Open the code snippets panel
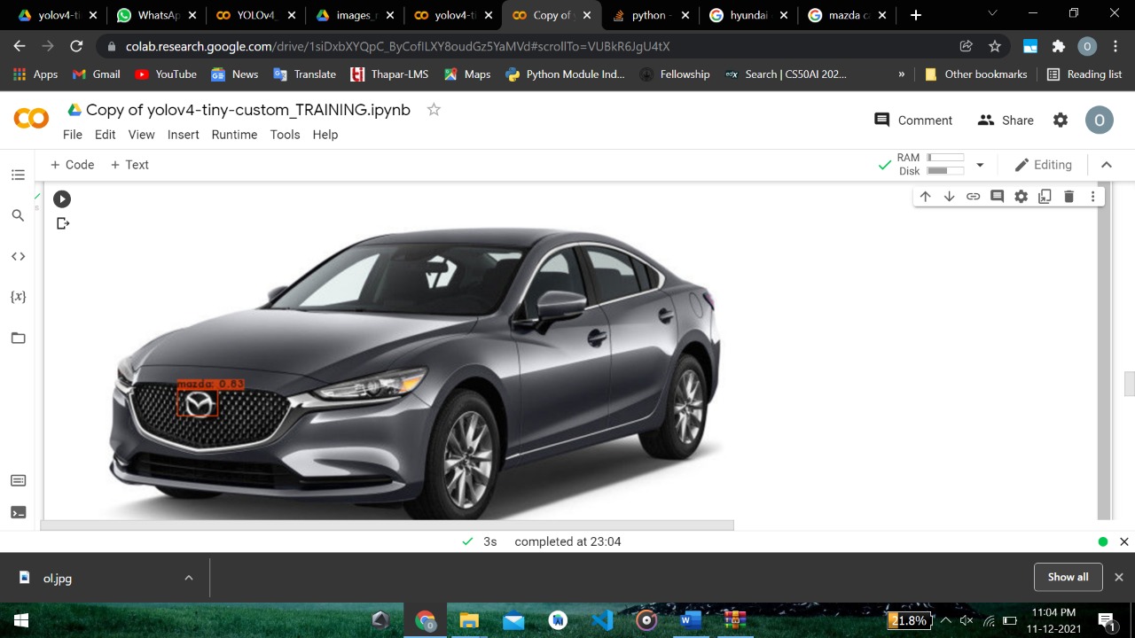1135x638 pixels. pyautogui.click(x=18, y=256)
